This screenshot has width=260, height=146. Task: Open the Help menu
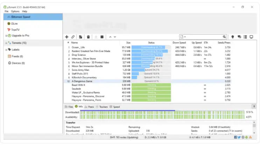point(24,12)
